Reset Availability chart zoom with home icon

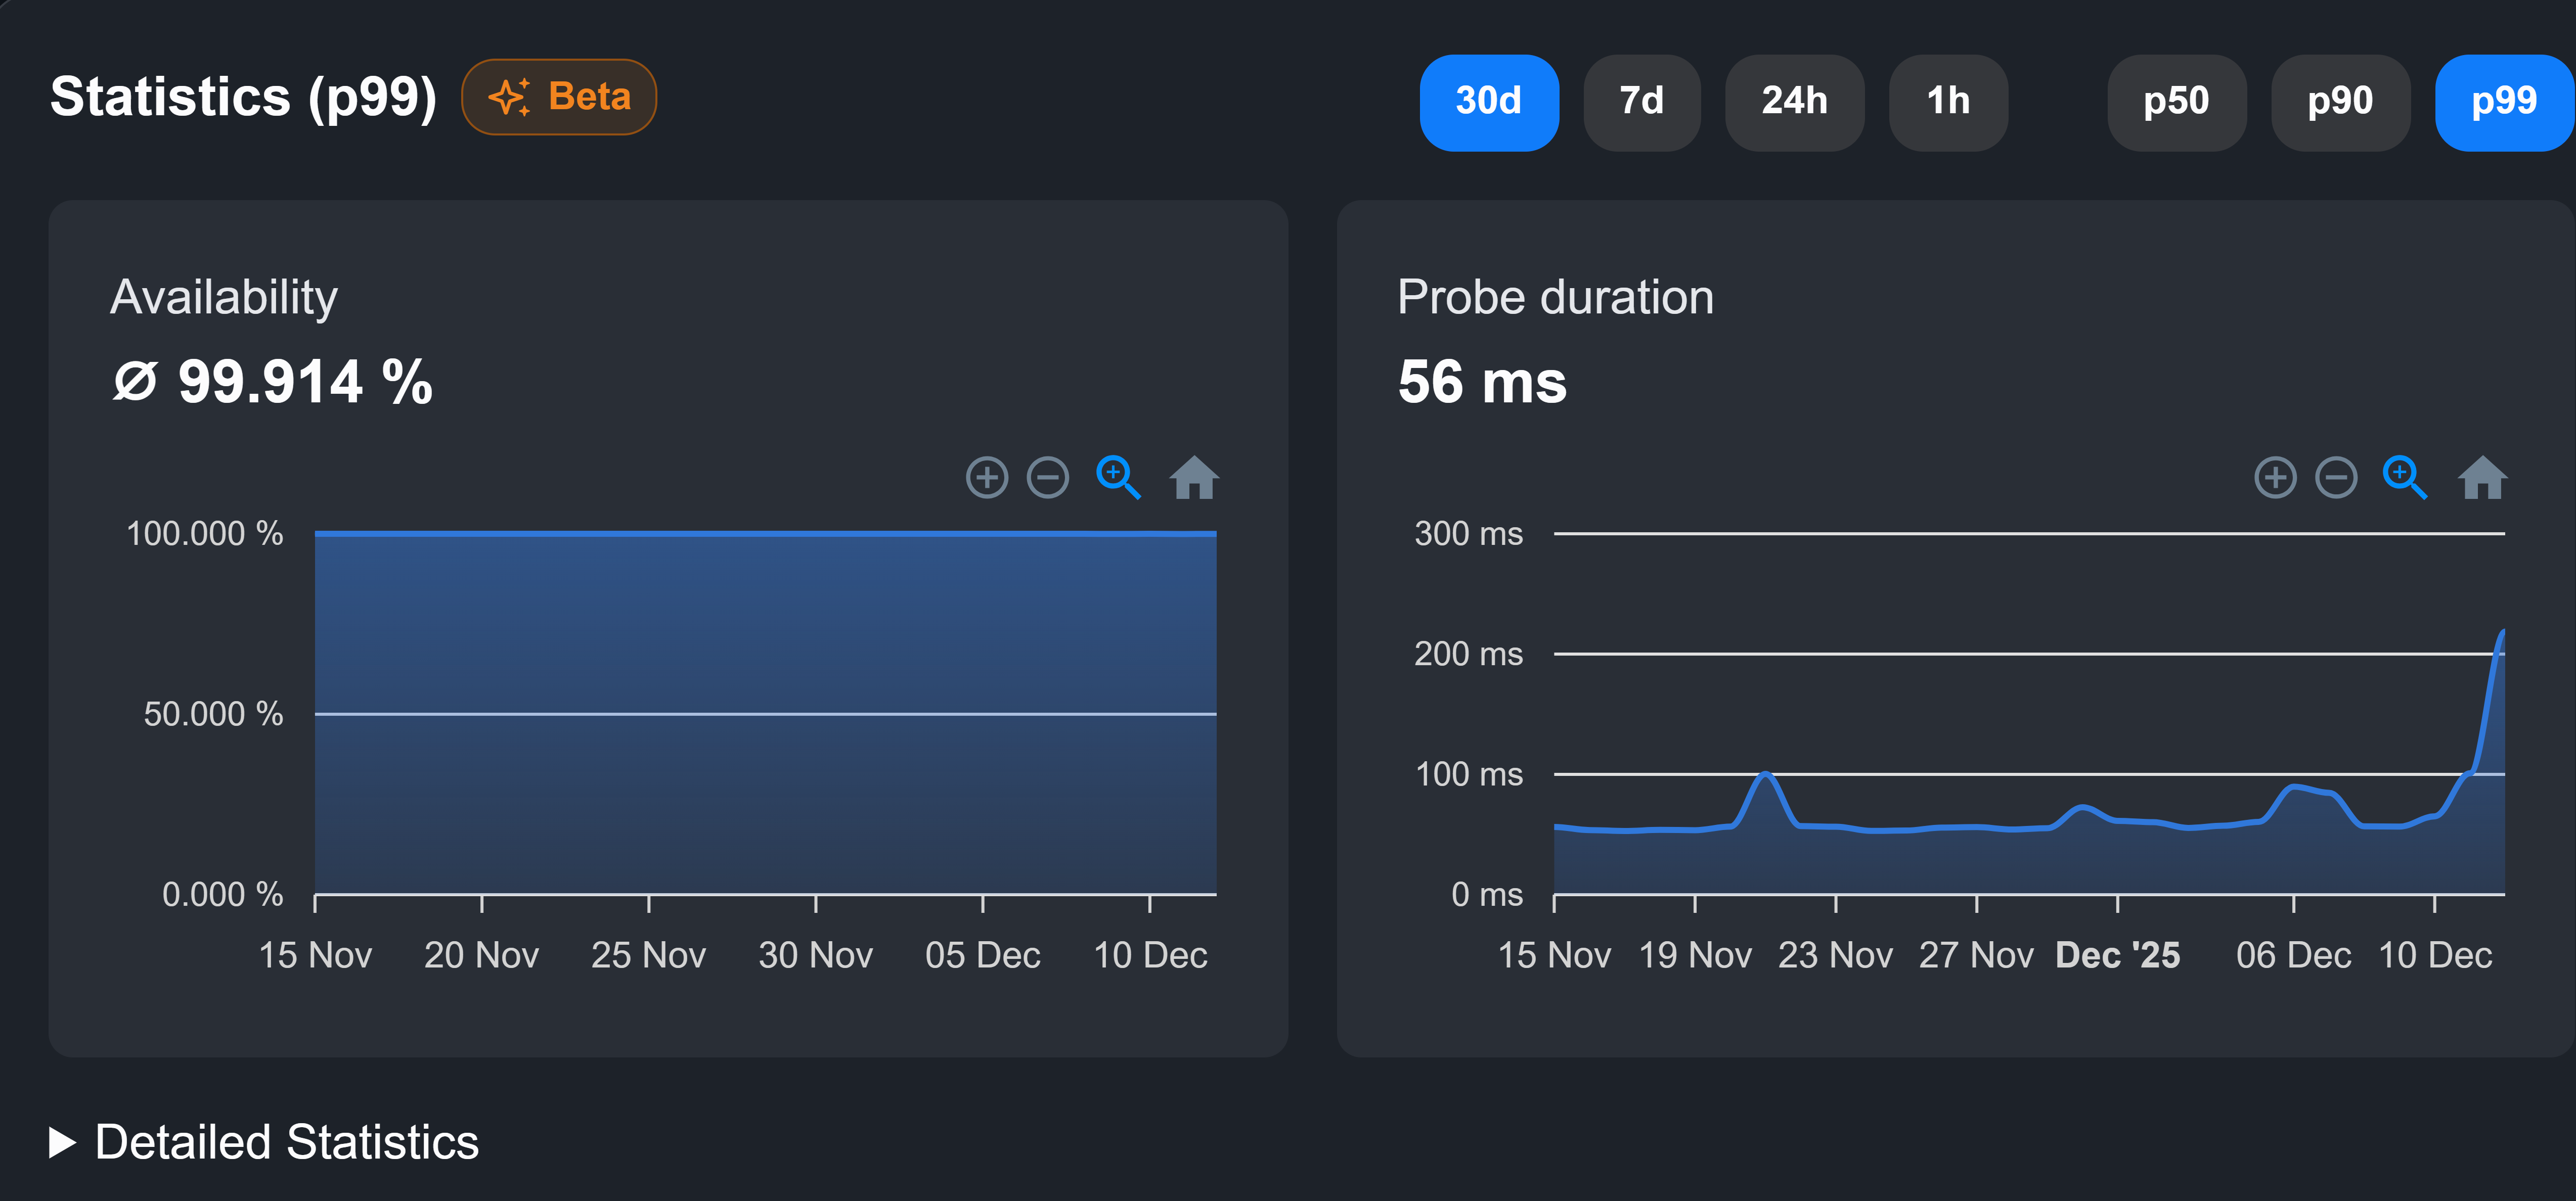pos(1194,478)
